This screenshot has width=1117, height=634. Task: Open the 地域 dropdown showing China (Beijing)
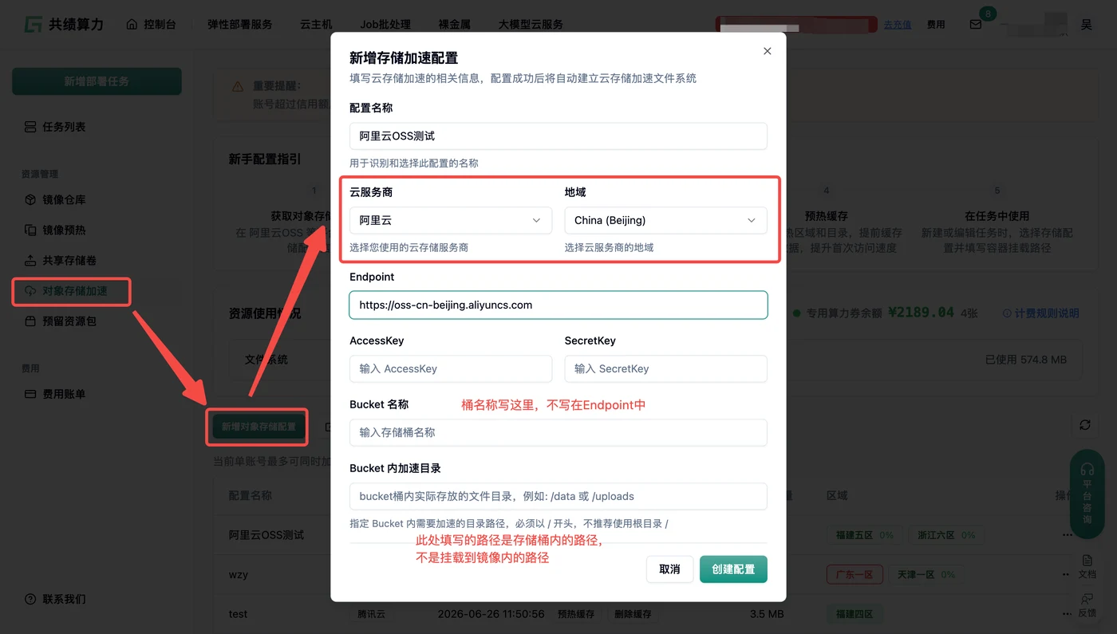tap(665, 220)
